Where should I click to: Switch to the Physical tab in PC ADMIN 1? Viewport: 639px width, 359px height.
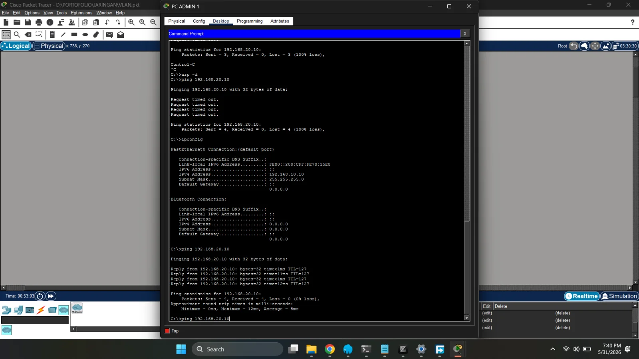[177, 21]
